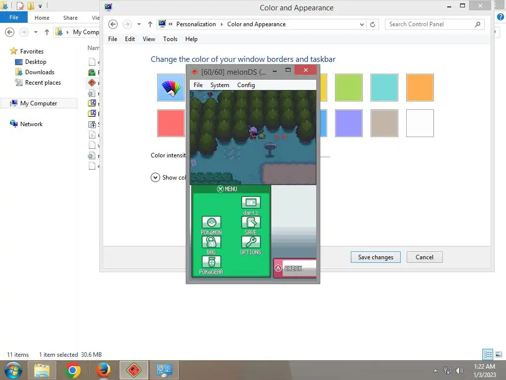Open Home tab in Explorer window
This screenshot has height=380, width=506.
click(42, 18)
